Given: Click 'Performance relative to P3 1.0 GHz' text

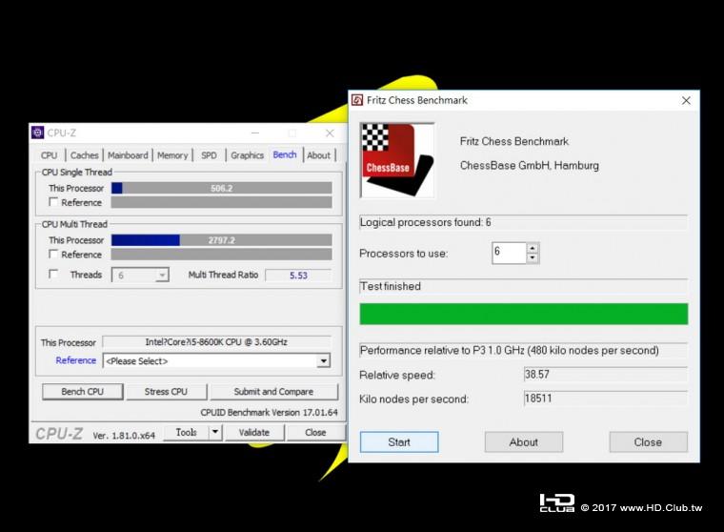Looking at the screenshot, I should [442, 350].
